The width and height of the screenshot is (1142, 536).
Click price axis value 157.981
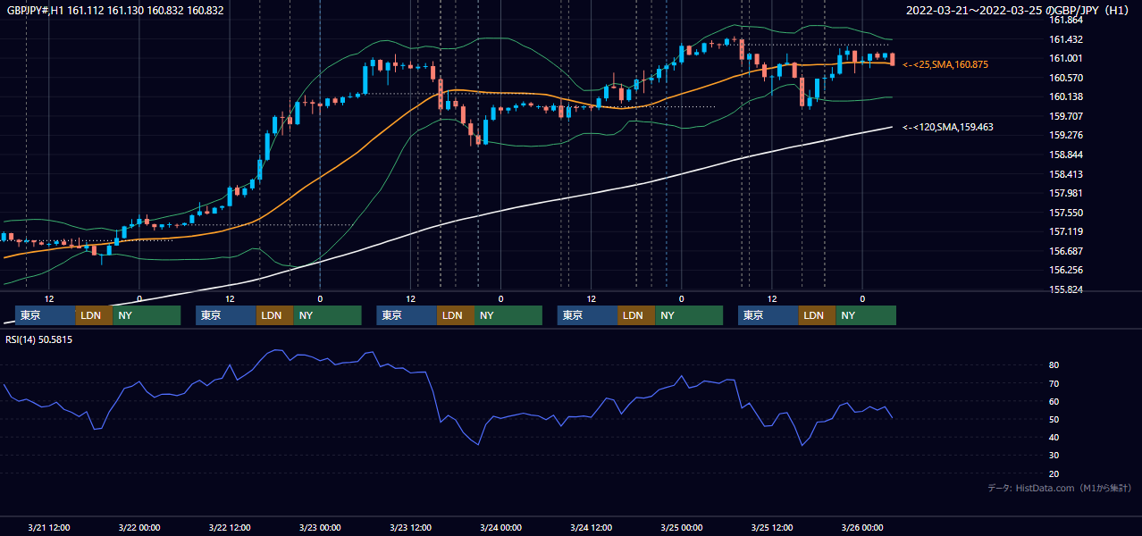(1066, 193)
